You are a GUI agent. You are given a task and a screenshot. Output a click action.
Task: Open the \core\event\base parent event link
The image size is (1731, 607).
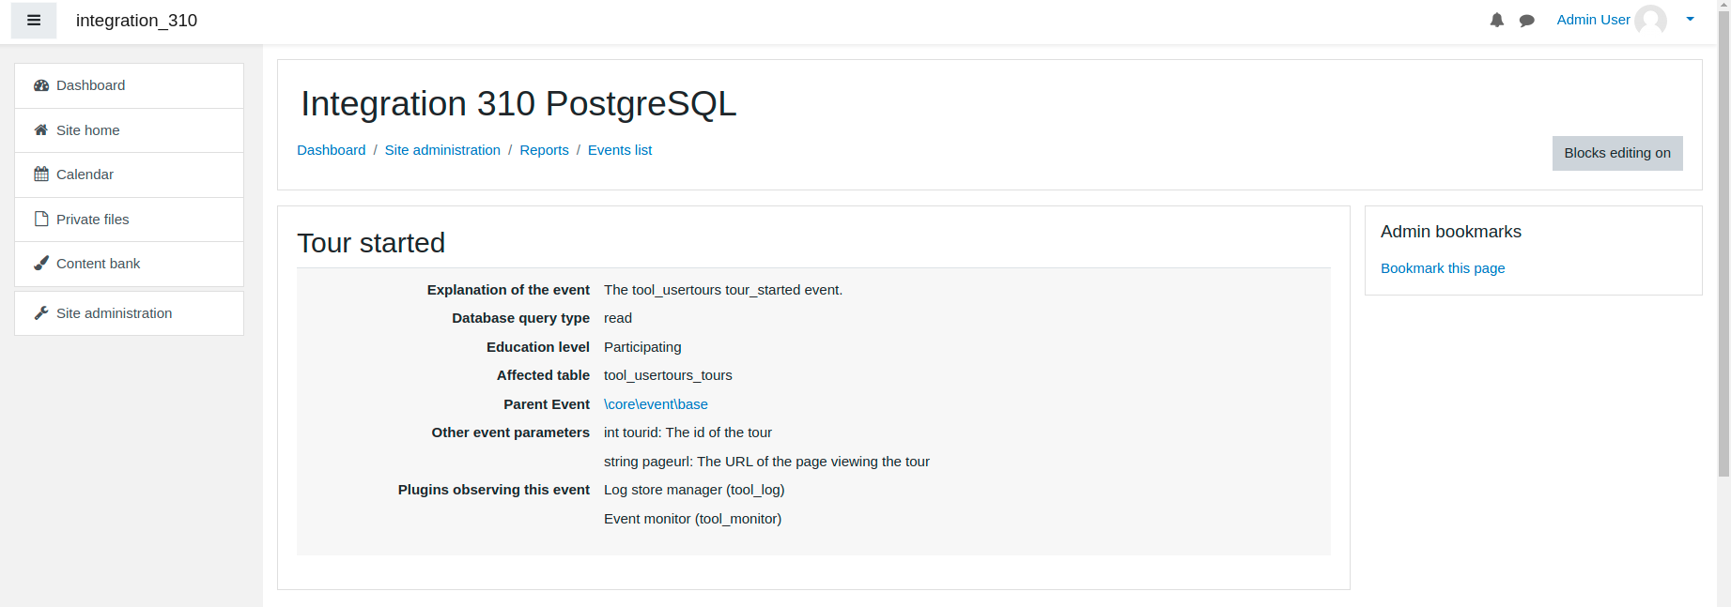pos(656,404)
